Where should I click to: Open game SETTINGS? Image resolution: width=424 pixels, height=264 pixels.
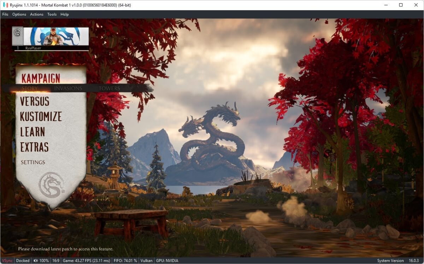pyautogui.click(x=33, y=162)
